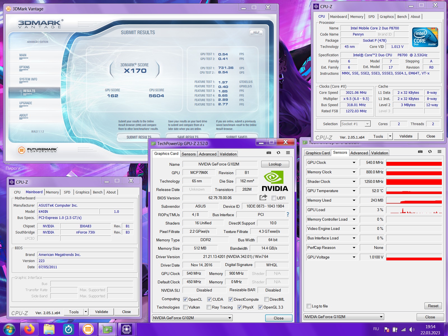Toggle the DirectML checkbox
Image resolution: width=448 pixels, height=336 pixels.
pyautogui.click(x=267, y=299)
